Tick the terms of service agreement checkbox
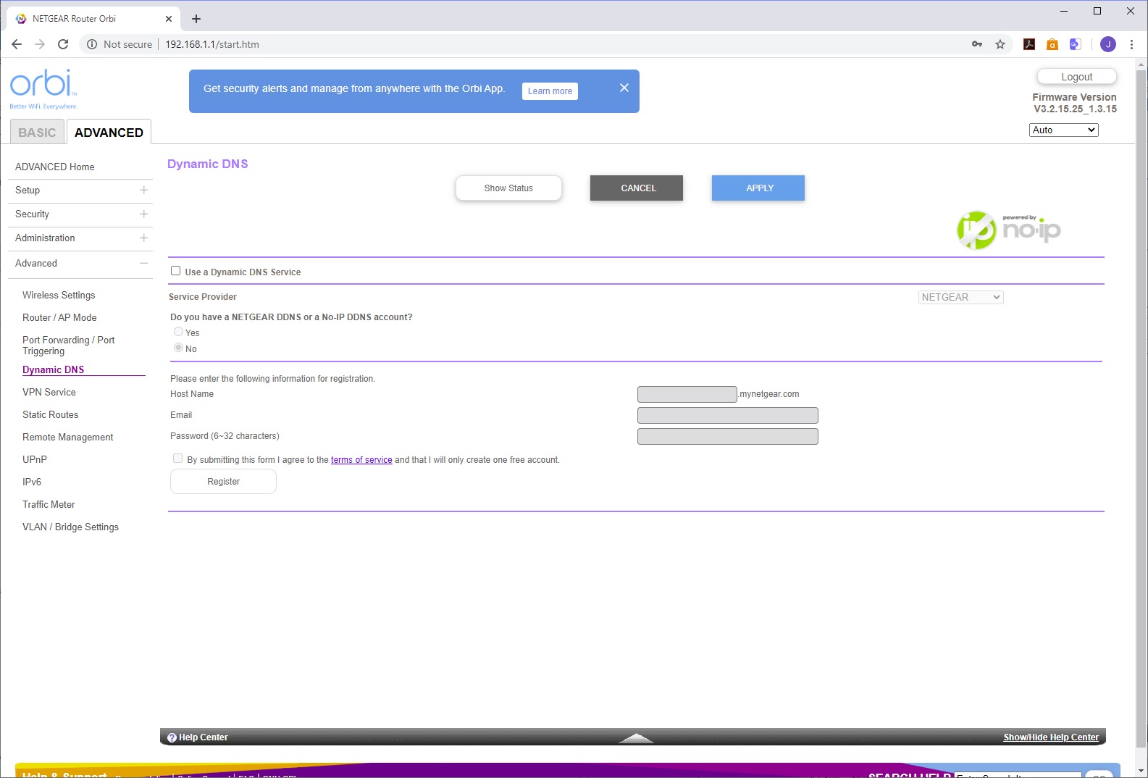This screenshot has width=1148, height=778. (x=177, y=459)
